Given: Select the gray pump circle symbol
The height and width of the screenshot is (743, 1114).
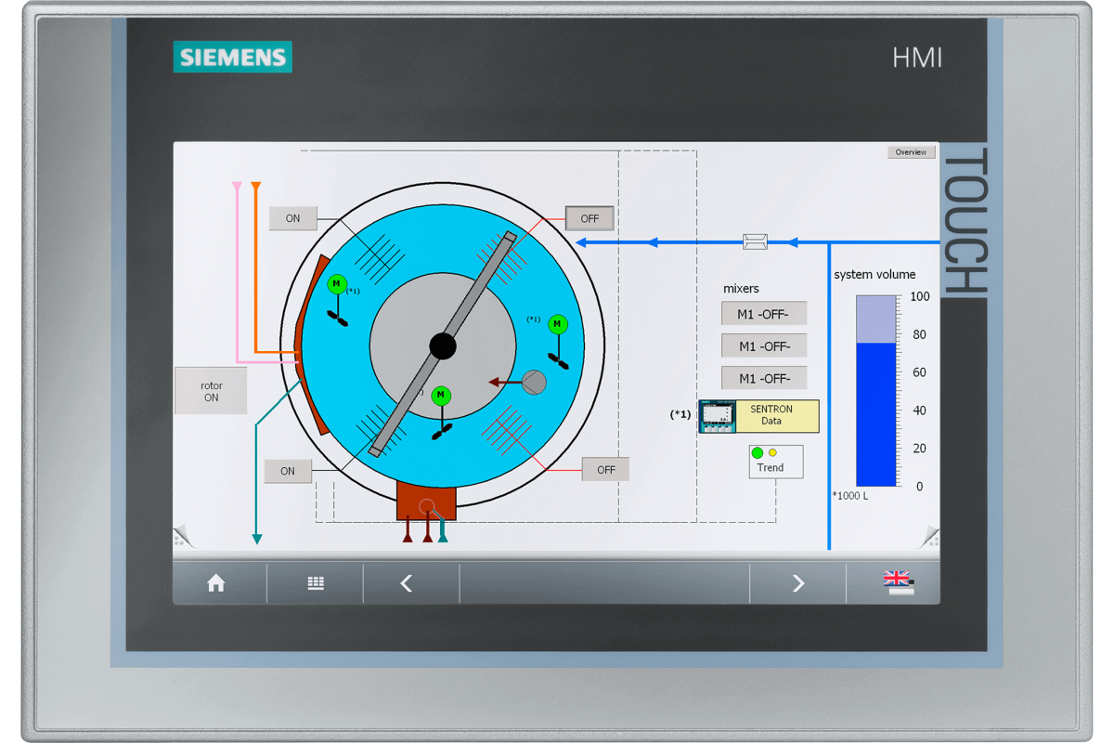Looking at the screenshot, I should click(x=534, y=382).
